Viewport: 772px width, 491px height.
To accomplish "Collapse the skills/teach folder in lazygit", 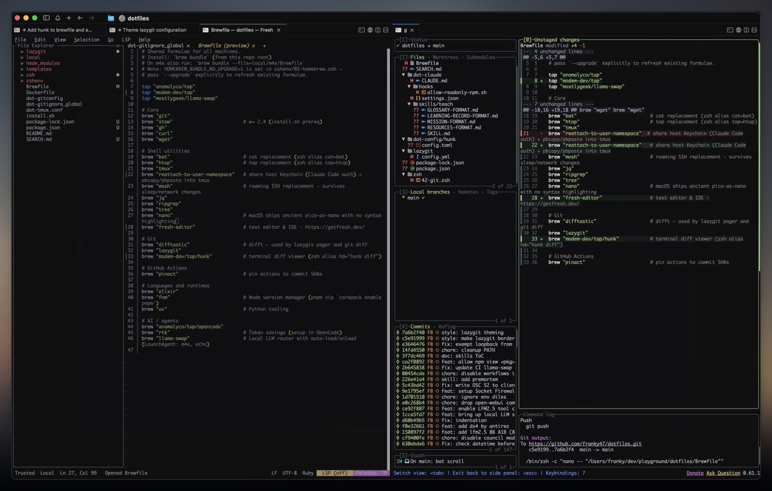I will 409,104.
